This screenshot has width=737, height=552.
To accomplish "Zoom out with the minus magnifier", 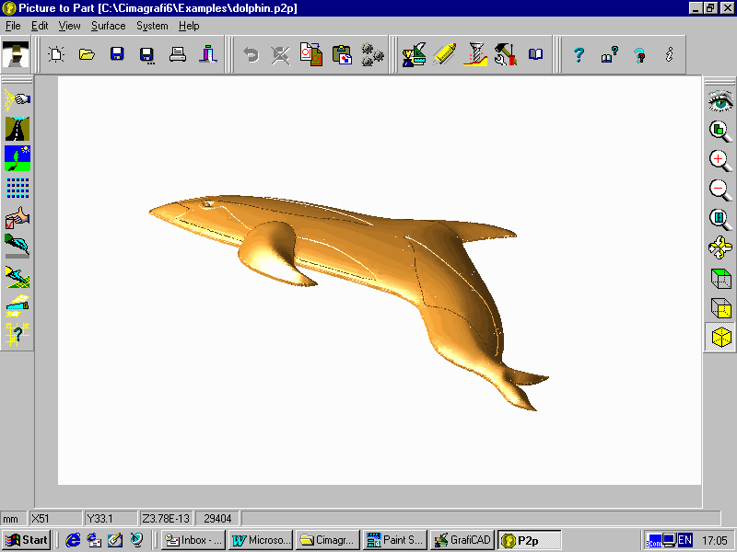I will [720, 190].
